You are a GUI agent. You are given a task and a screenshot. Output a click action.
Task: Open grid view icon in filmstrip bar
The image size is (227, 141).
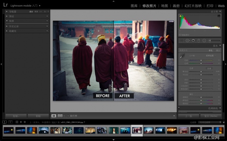pos(17,122)
